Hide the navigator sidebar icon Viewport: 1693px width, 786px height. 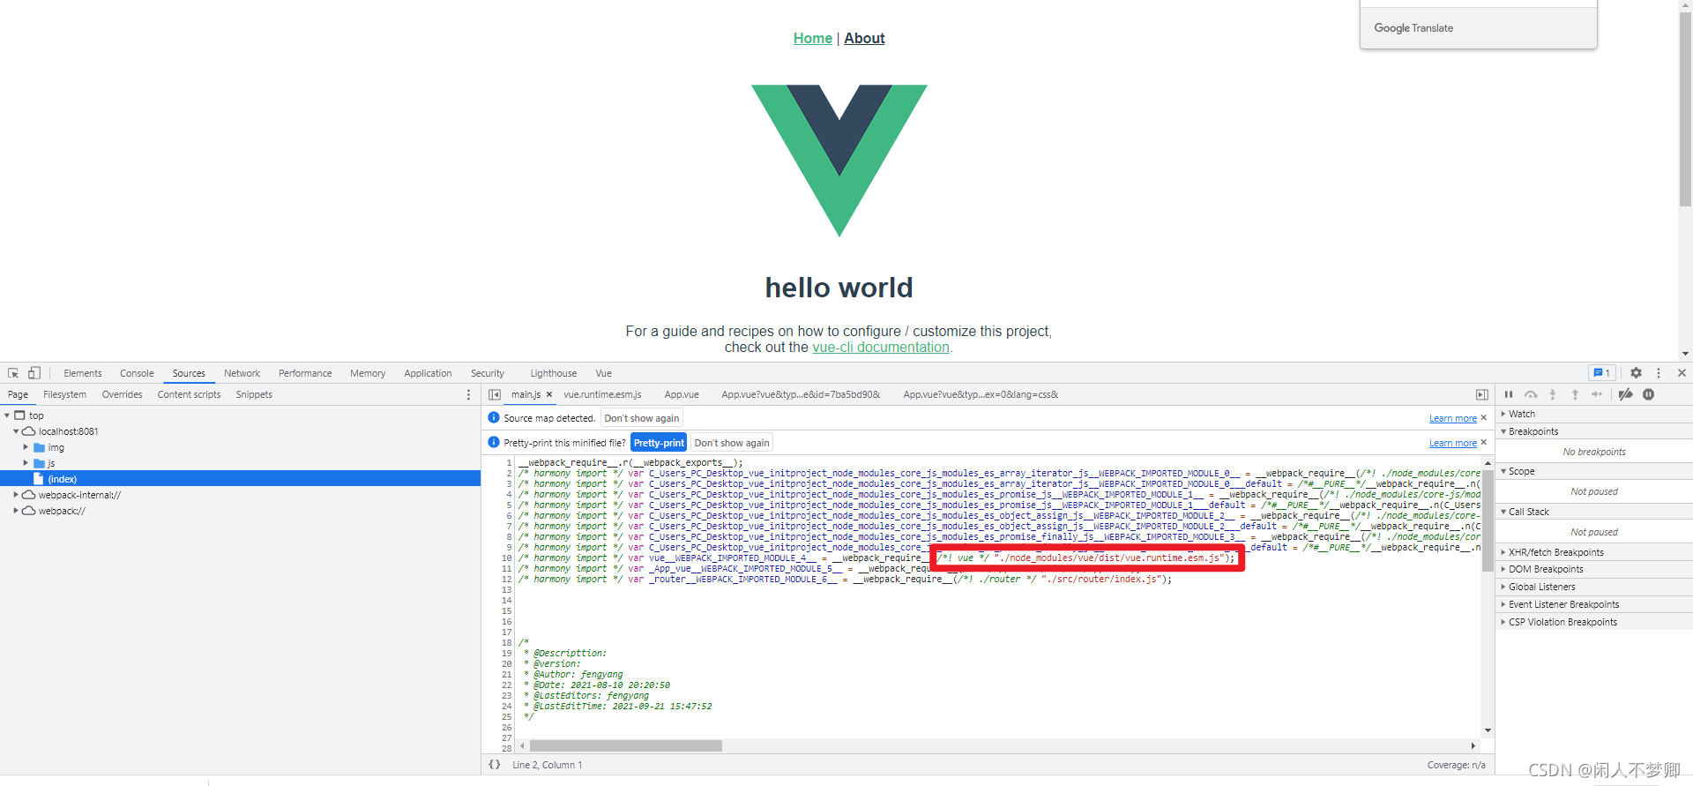click(x=495, y=394)
